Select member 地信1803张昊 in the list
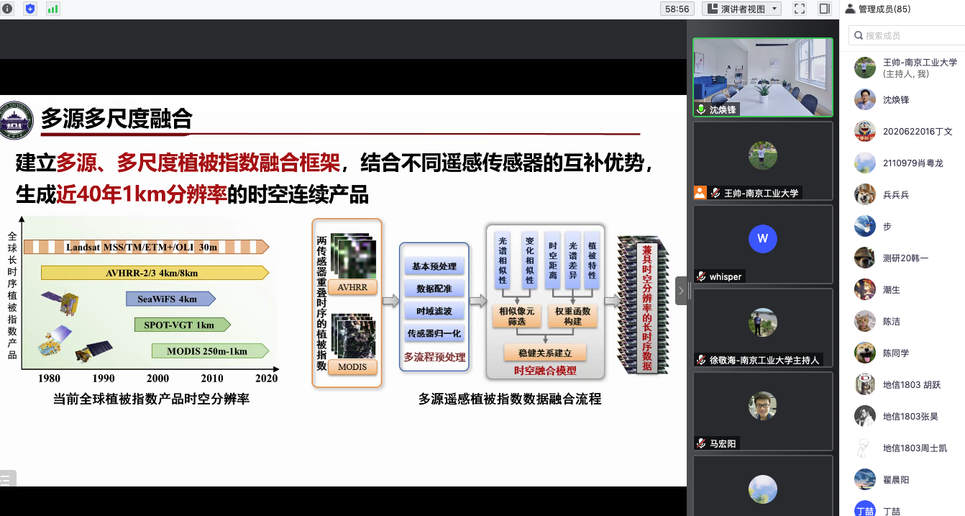965x516 pixels. (x=910, y=416)
